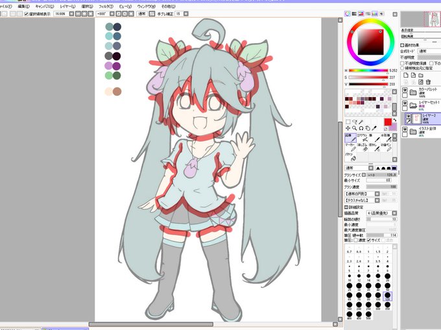Screen dimensions: 441x330
Task: Select the Eraser (消しゴム) tool
Action: click(363, 148)
